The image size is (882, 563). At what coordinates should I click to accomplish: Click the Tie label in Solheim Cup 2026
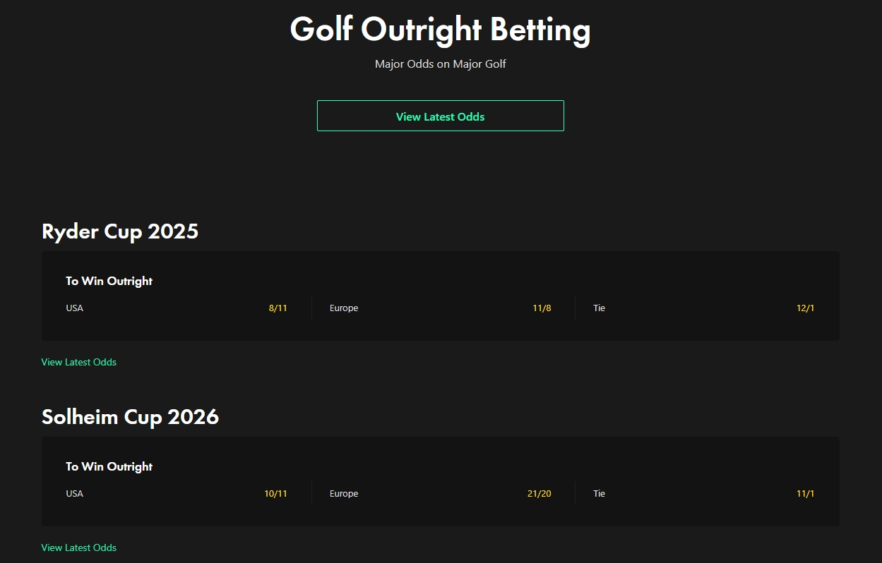(x=599, y=494)
